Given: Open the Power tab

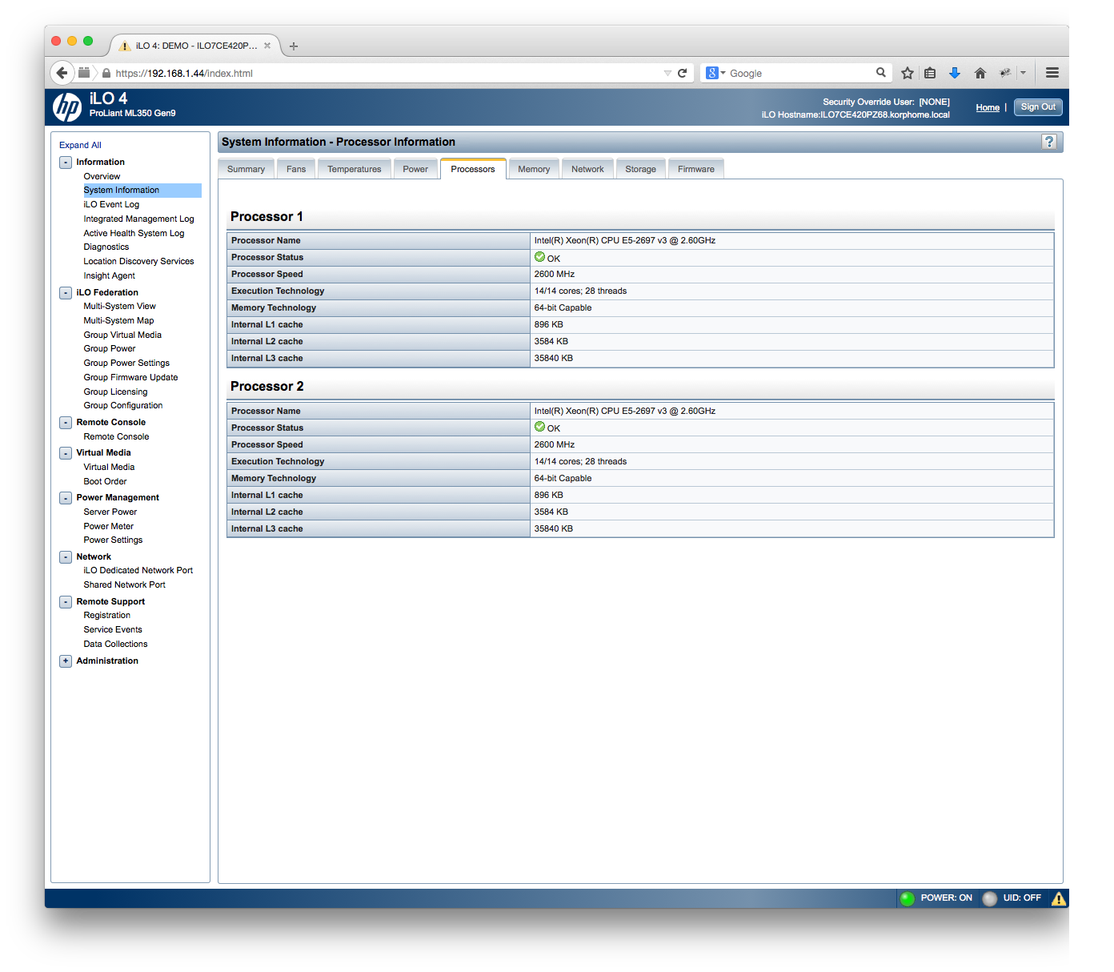Looking at the screenshot, I should click(x=415, y=169).
